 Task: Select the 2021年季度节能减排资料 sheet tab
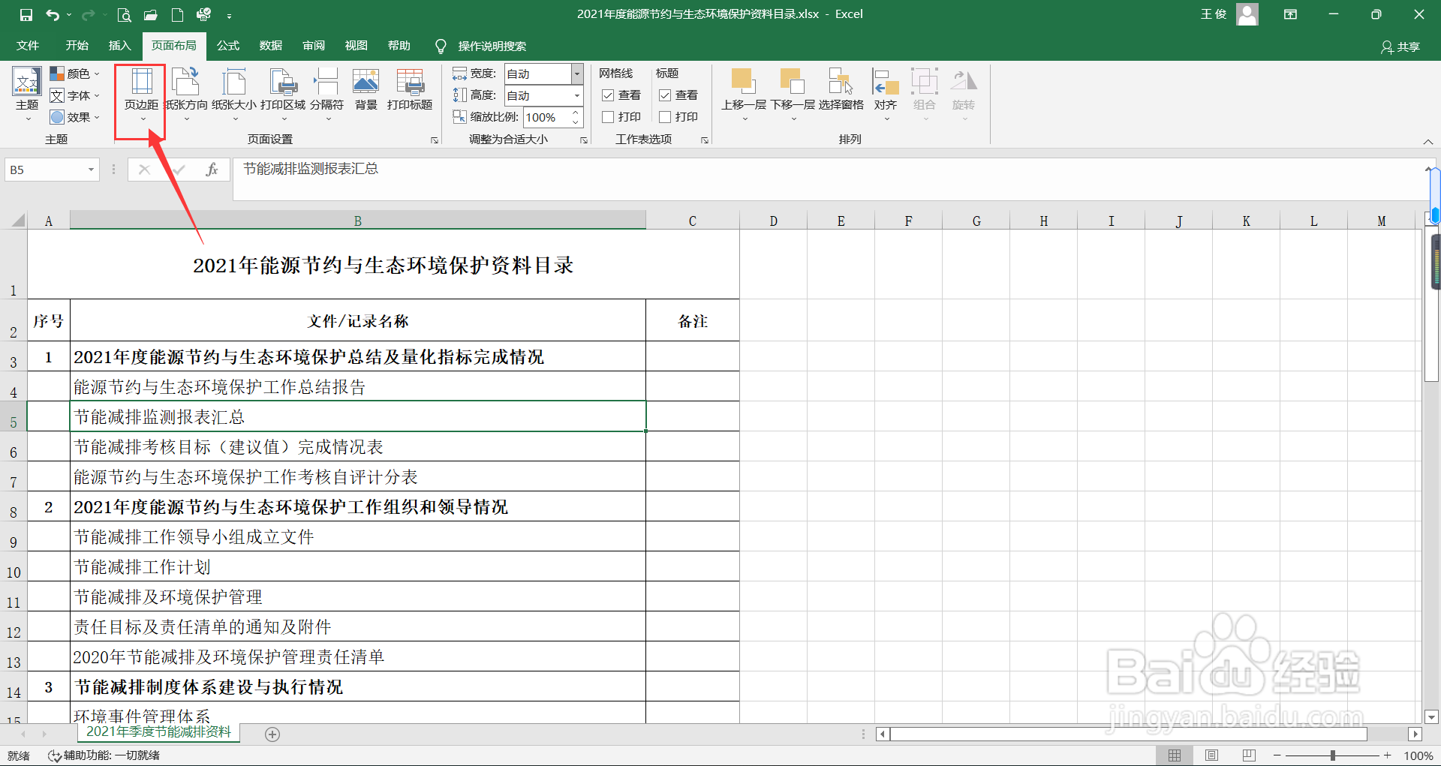click(x=158, y=733)
